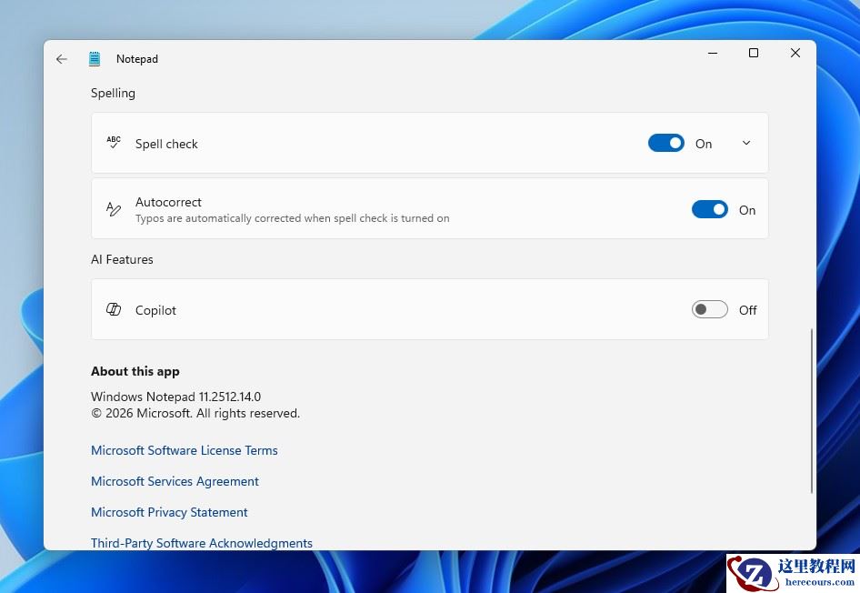Click the settings page vertical scrollbar
The height and width of the screenshot is (593, 860).
(x=811, y=411)
